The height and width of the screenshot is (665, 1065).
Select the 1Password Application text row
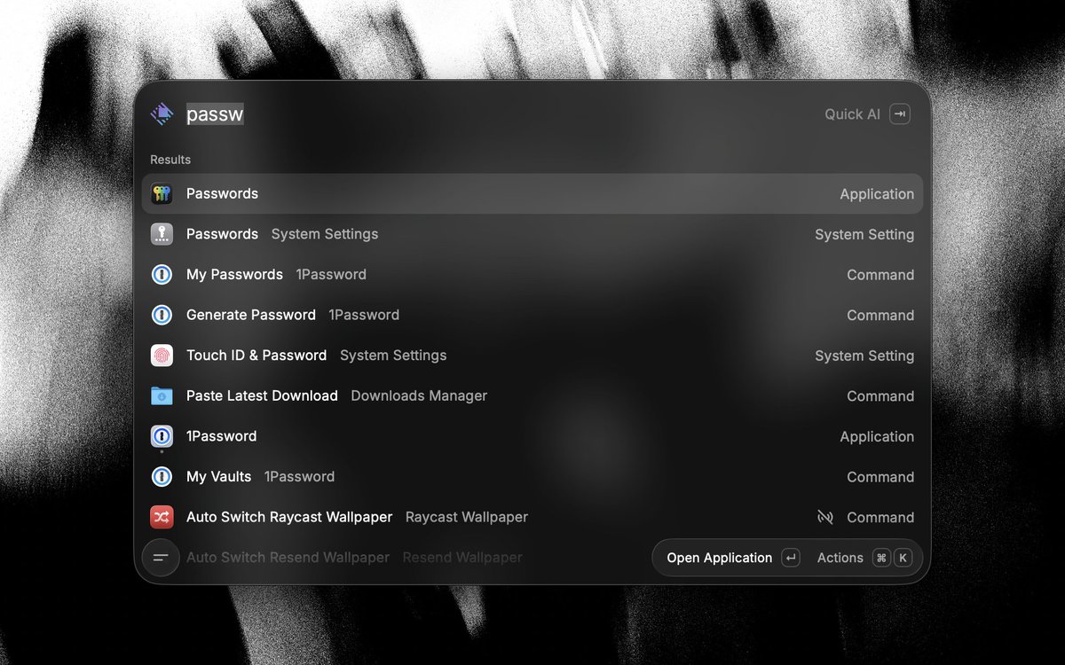coord(532,436)
